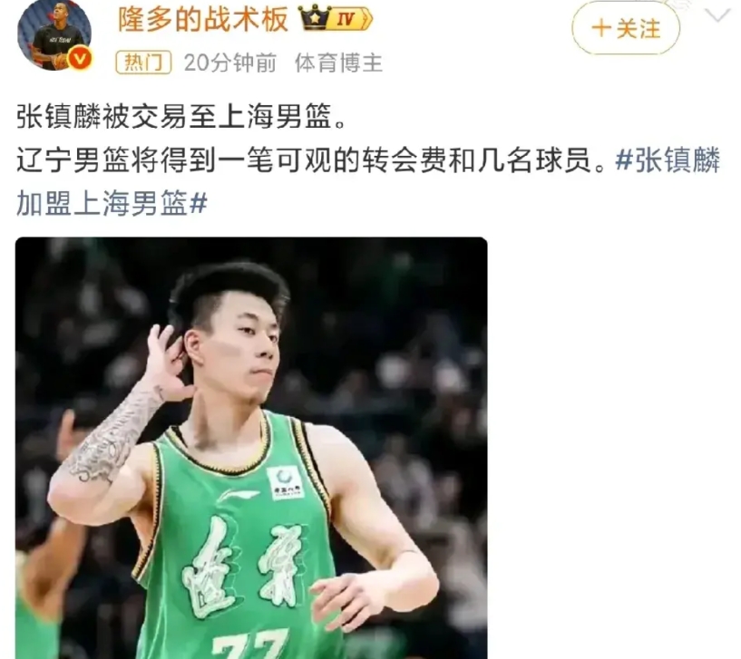Tap the sponsor logo patch on jersey
Screen dimensions: 741x659
[285, 482]
